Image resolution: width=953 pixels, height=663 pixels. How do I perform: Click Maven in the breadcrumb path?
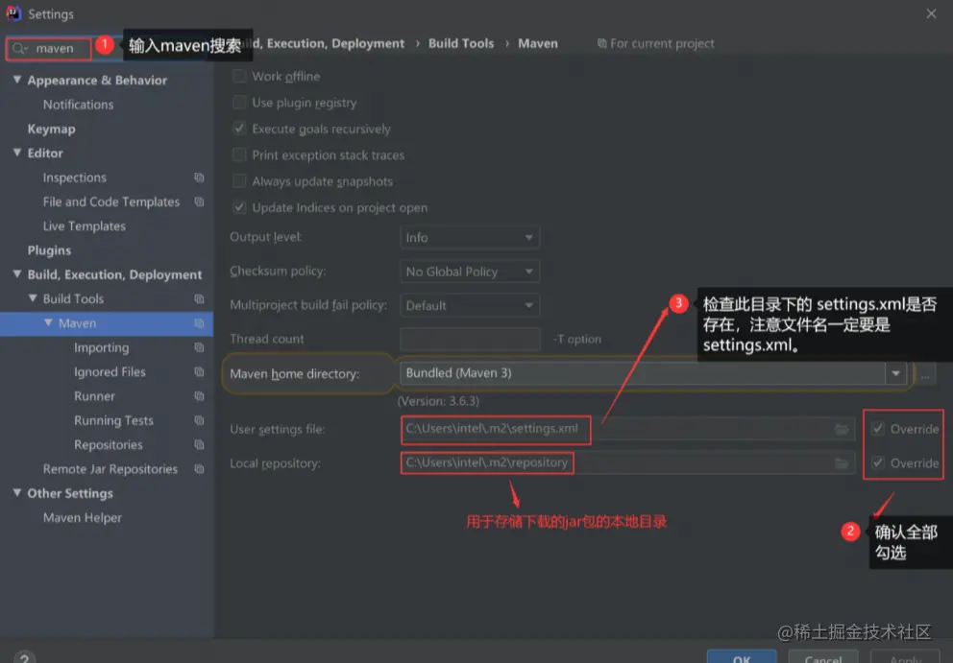[x=538, y=44]
